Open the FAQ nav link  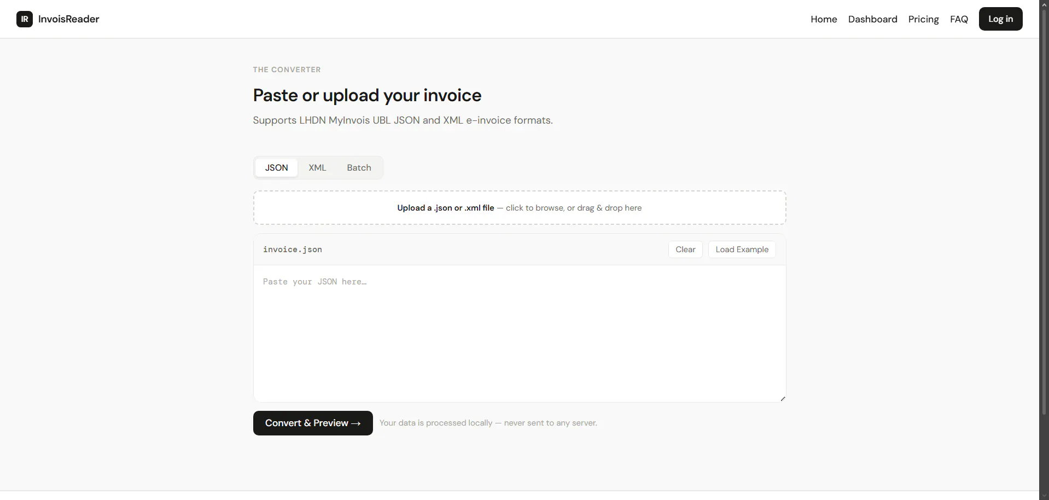pos(959,19)
